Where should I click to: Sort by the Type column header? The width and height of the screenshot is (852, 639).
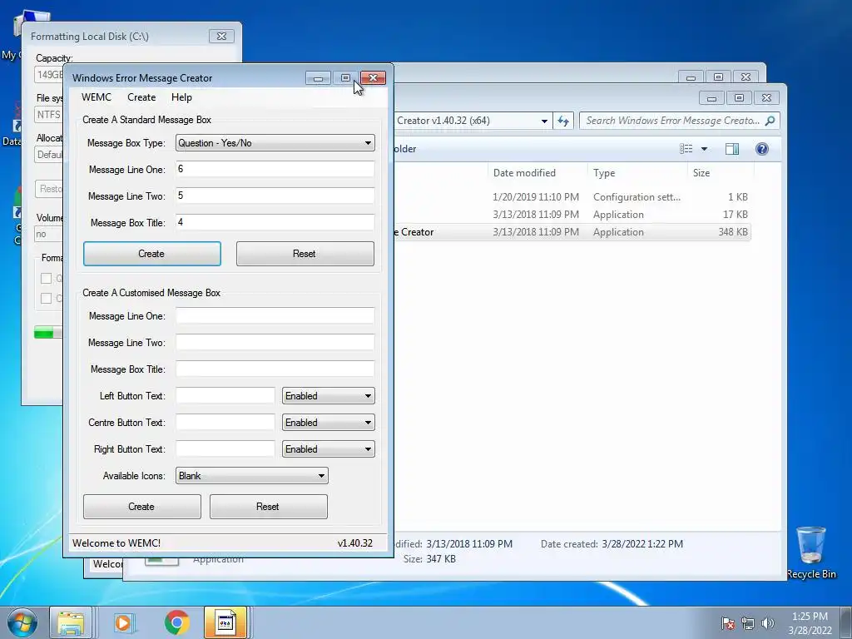(x=604, y=173)
